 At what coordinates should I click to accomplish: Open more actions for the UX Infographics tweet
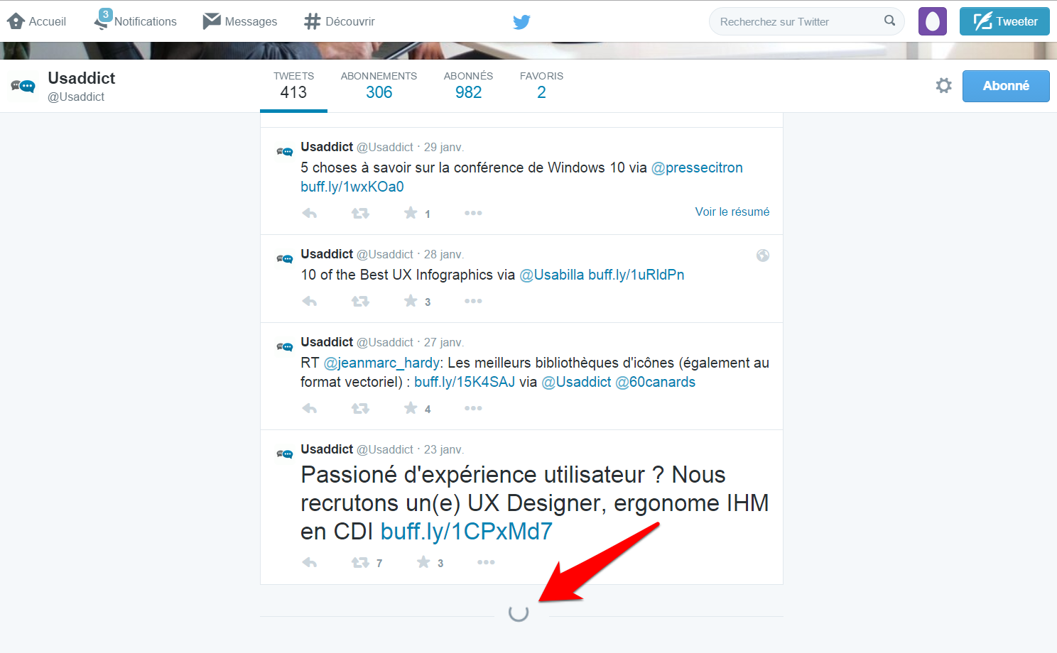click(473, 301)
